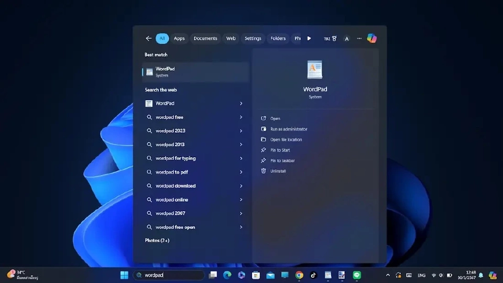This screenshot has height=283, width=503.
Task: Click the search icon beside 'wordpad download'
Action: pyautogui.click(x=149, y=186)
